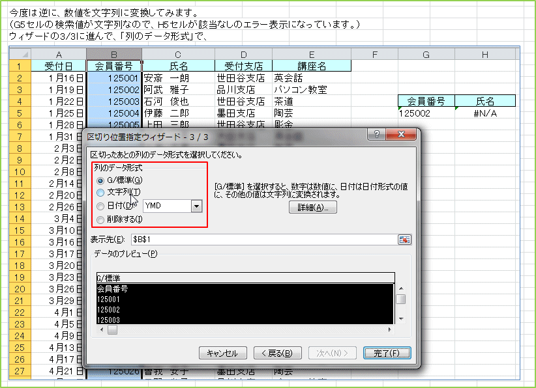Image resolution: width=536 pixels, height=388 pixels.
Task: Select the 日付(D) radio button
Action: (100, 206)
